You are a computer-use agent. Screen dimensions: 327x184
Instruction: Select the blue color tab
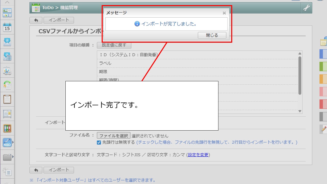(x=323, y=54)
